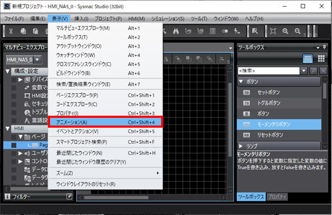
Task: Select the Page tree item under ページ
Action: (26, 145)
